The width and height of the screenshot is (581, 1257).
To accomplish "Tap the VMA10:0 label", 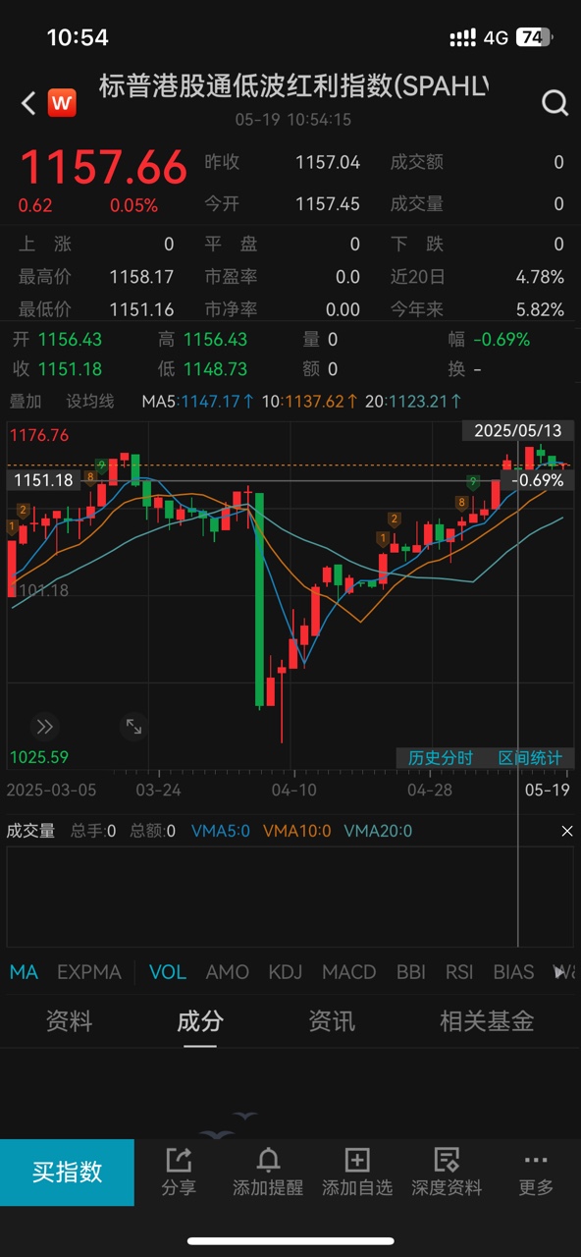I will point(297,831).
